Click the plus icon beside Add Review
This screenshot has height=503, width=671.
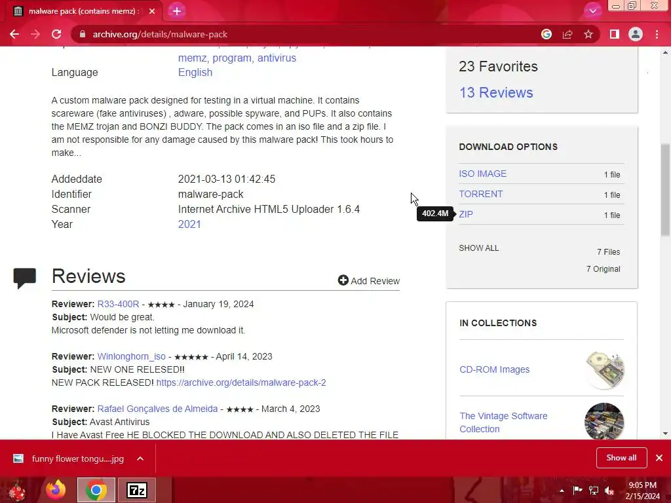coord(343,280)
